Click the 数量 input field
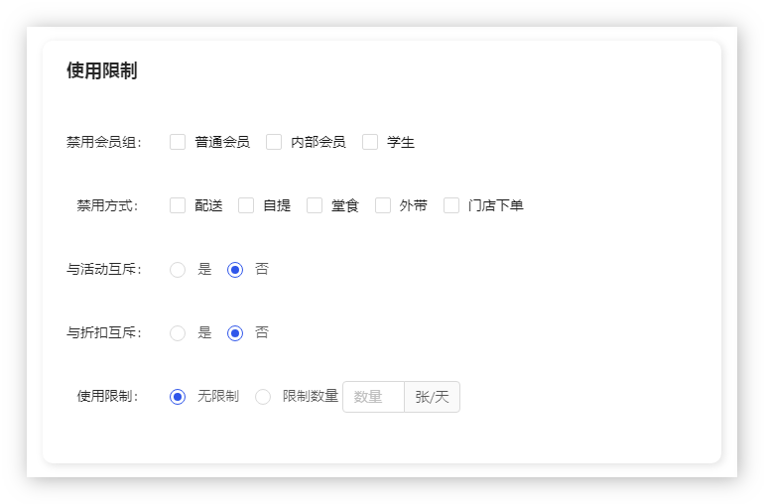The height and width of the screenshot is (504, 764). (x=373, y=397)
